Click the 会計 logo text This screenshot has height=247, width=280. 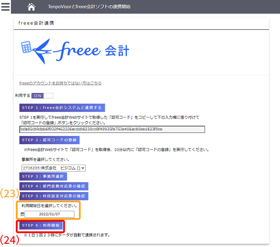(x=117, y=51)
